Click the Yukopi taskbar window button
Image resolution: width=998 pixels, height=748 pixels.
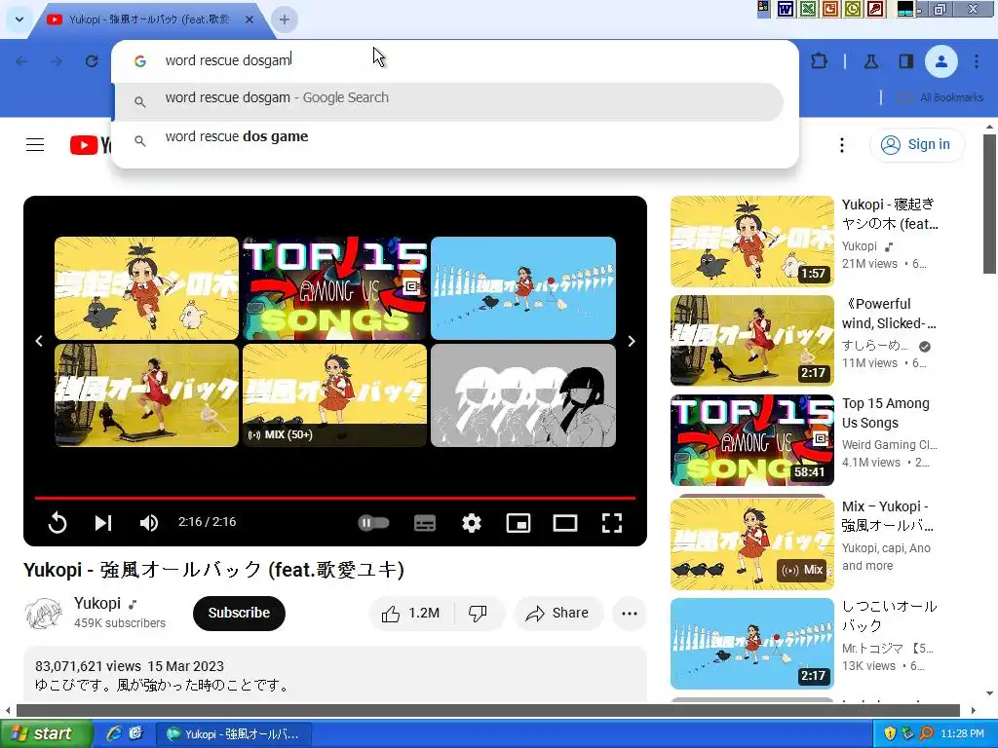click(234, 734)
